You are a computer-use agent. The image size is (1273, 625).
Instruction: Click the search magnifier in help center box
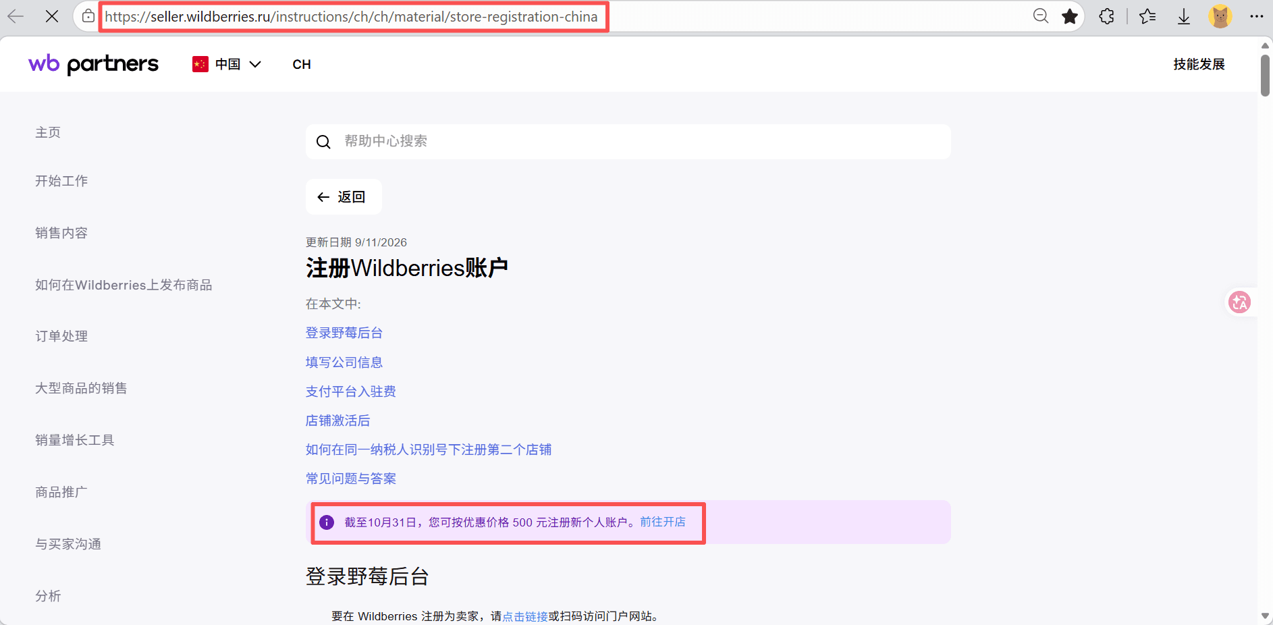323,142
